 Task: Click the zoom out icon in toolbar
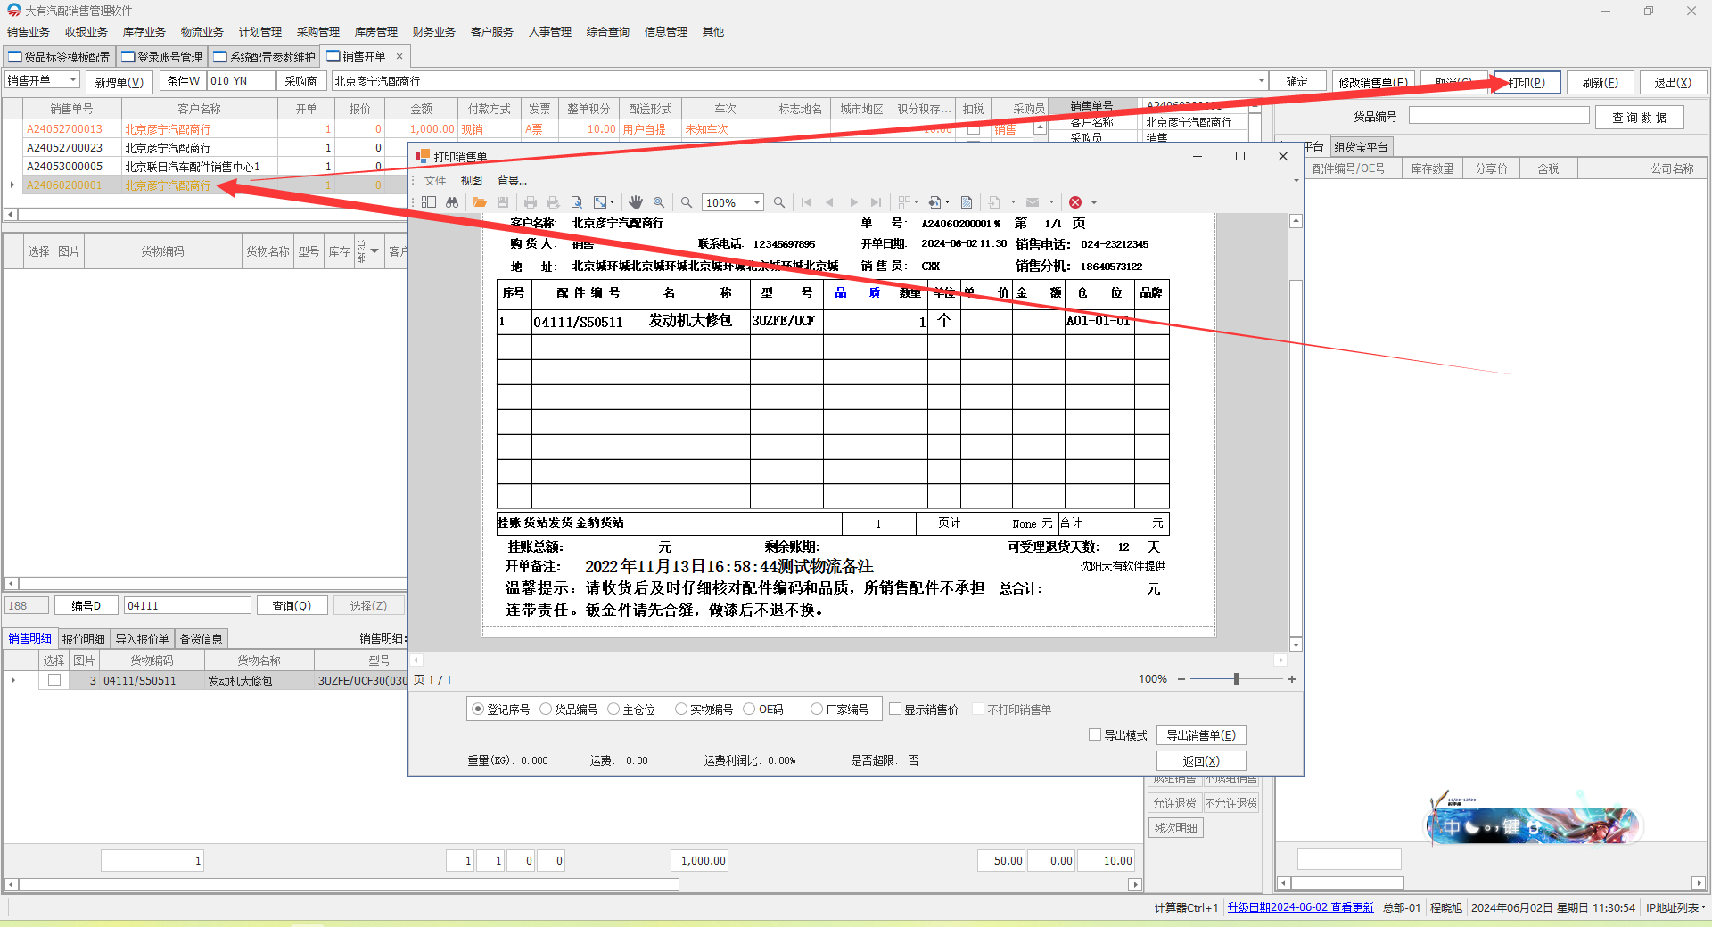[687, 202]
